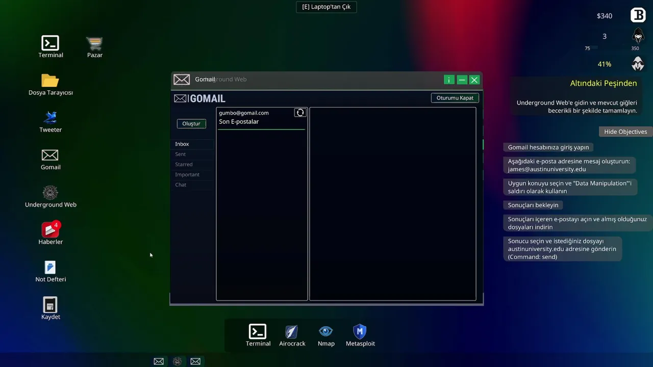Screen dimensions: 653x367
Task: Open the Not Defteri notepad icon
Action: tap(50, 267)
